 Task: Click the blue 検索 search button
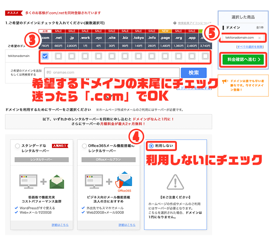point(193,72)
